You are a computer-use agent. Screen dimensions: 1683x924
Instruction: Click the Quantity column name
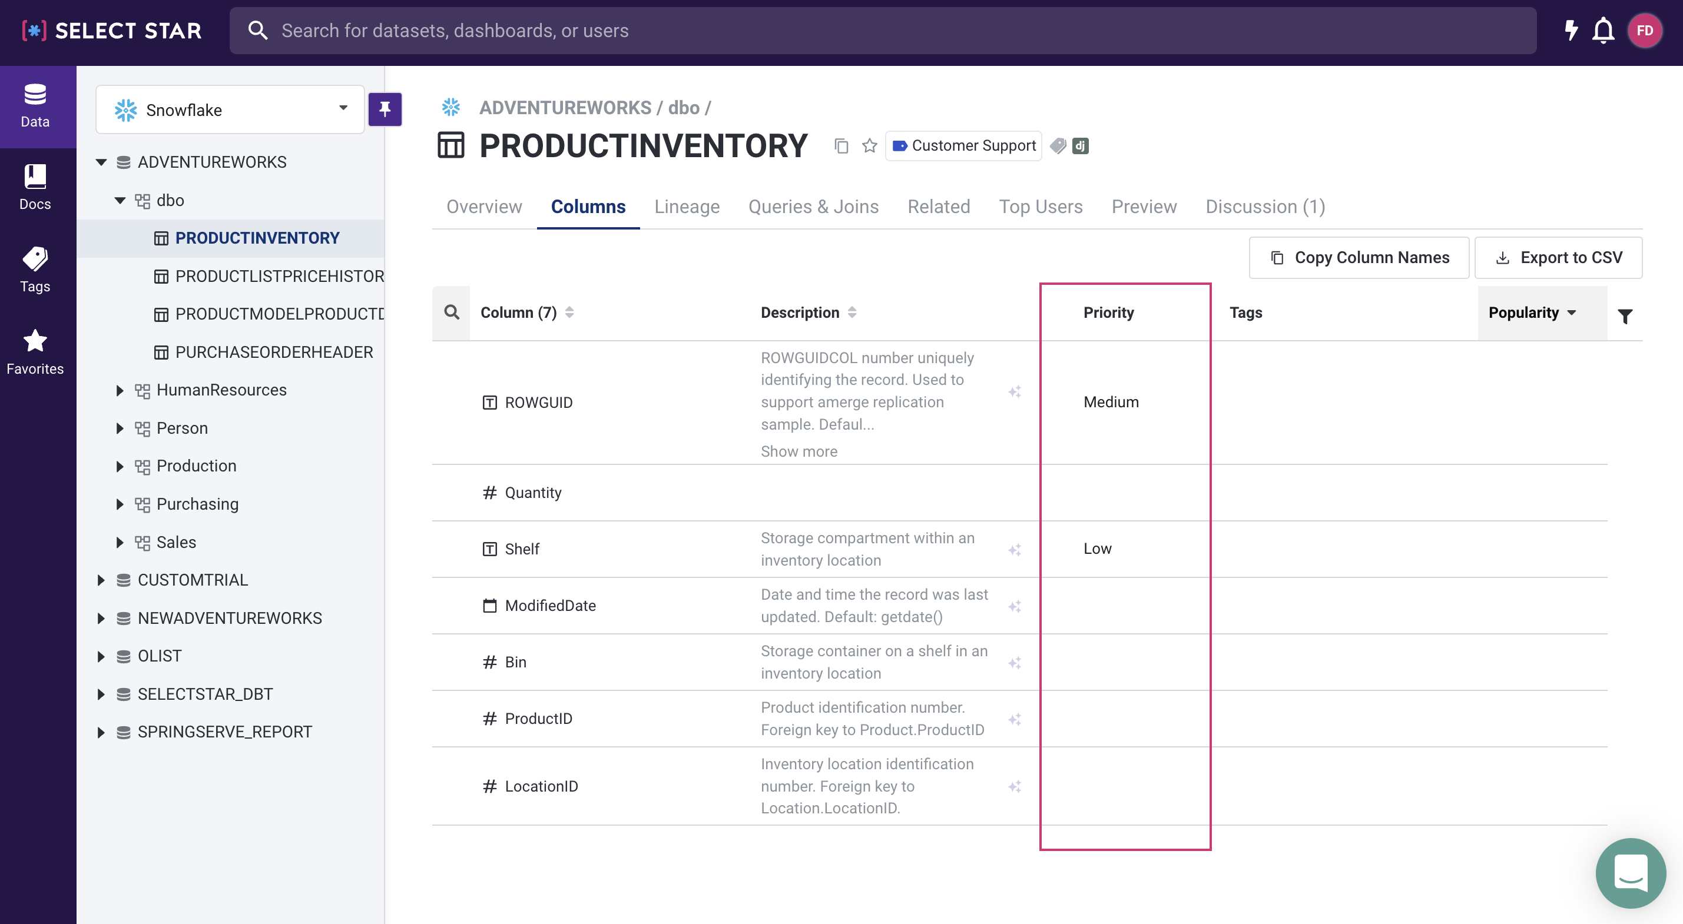532,493
